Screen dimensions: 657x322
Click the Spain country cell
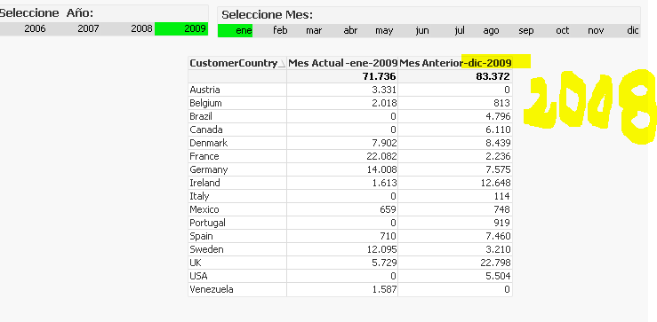tap(237, 236)
